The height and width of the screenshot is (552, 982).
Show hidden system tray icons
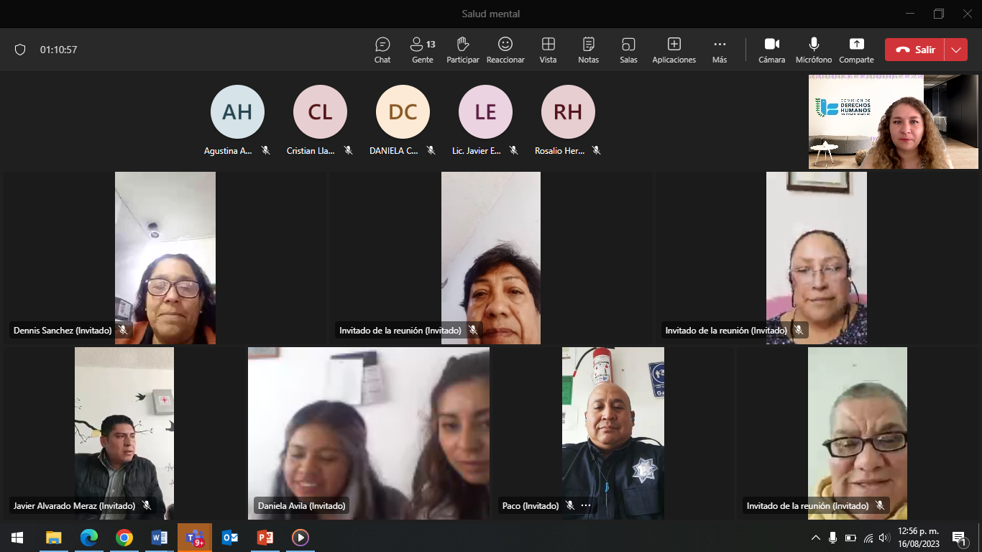[815, 538]
